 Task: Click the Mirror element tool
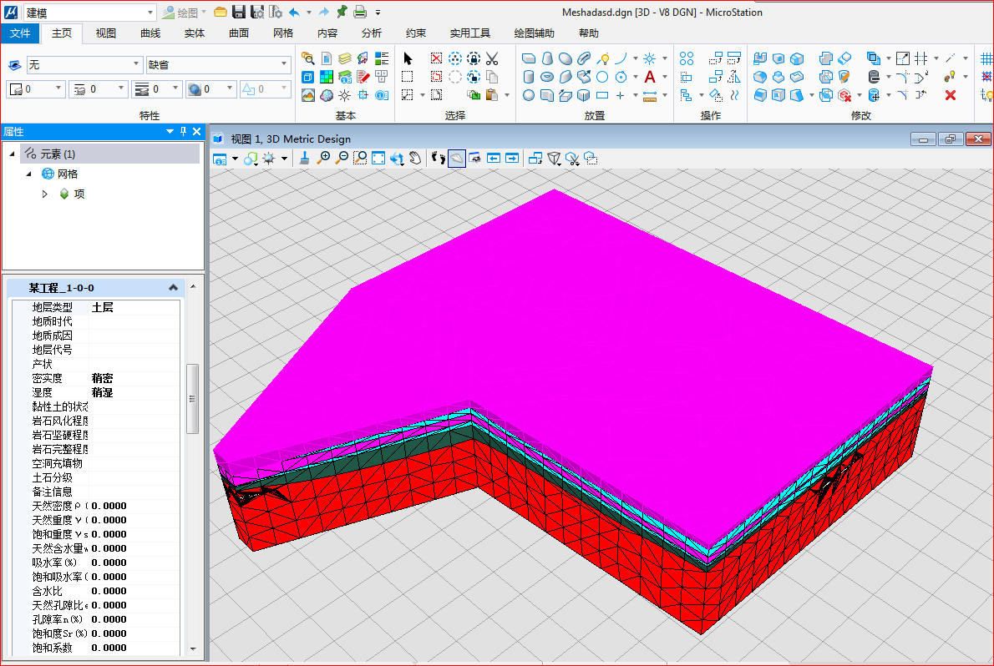[x=734, y=78]
